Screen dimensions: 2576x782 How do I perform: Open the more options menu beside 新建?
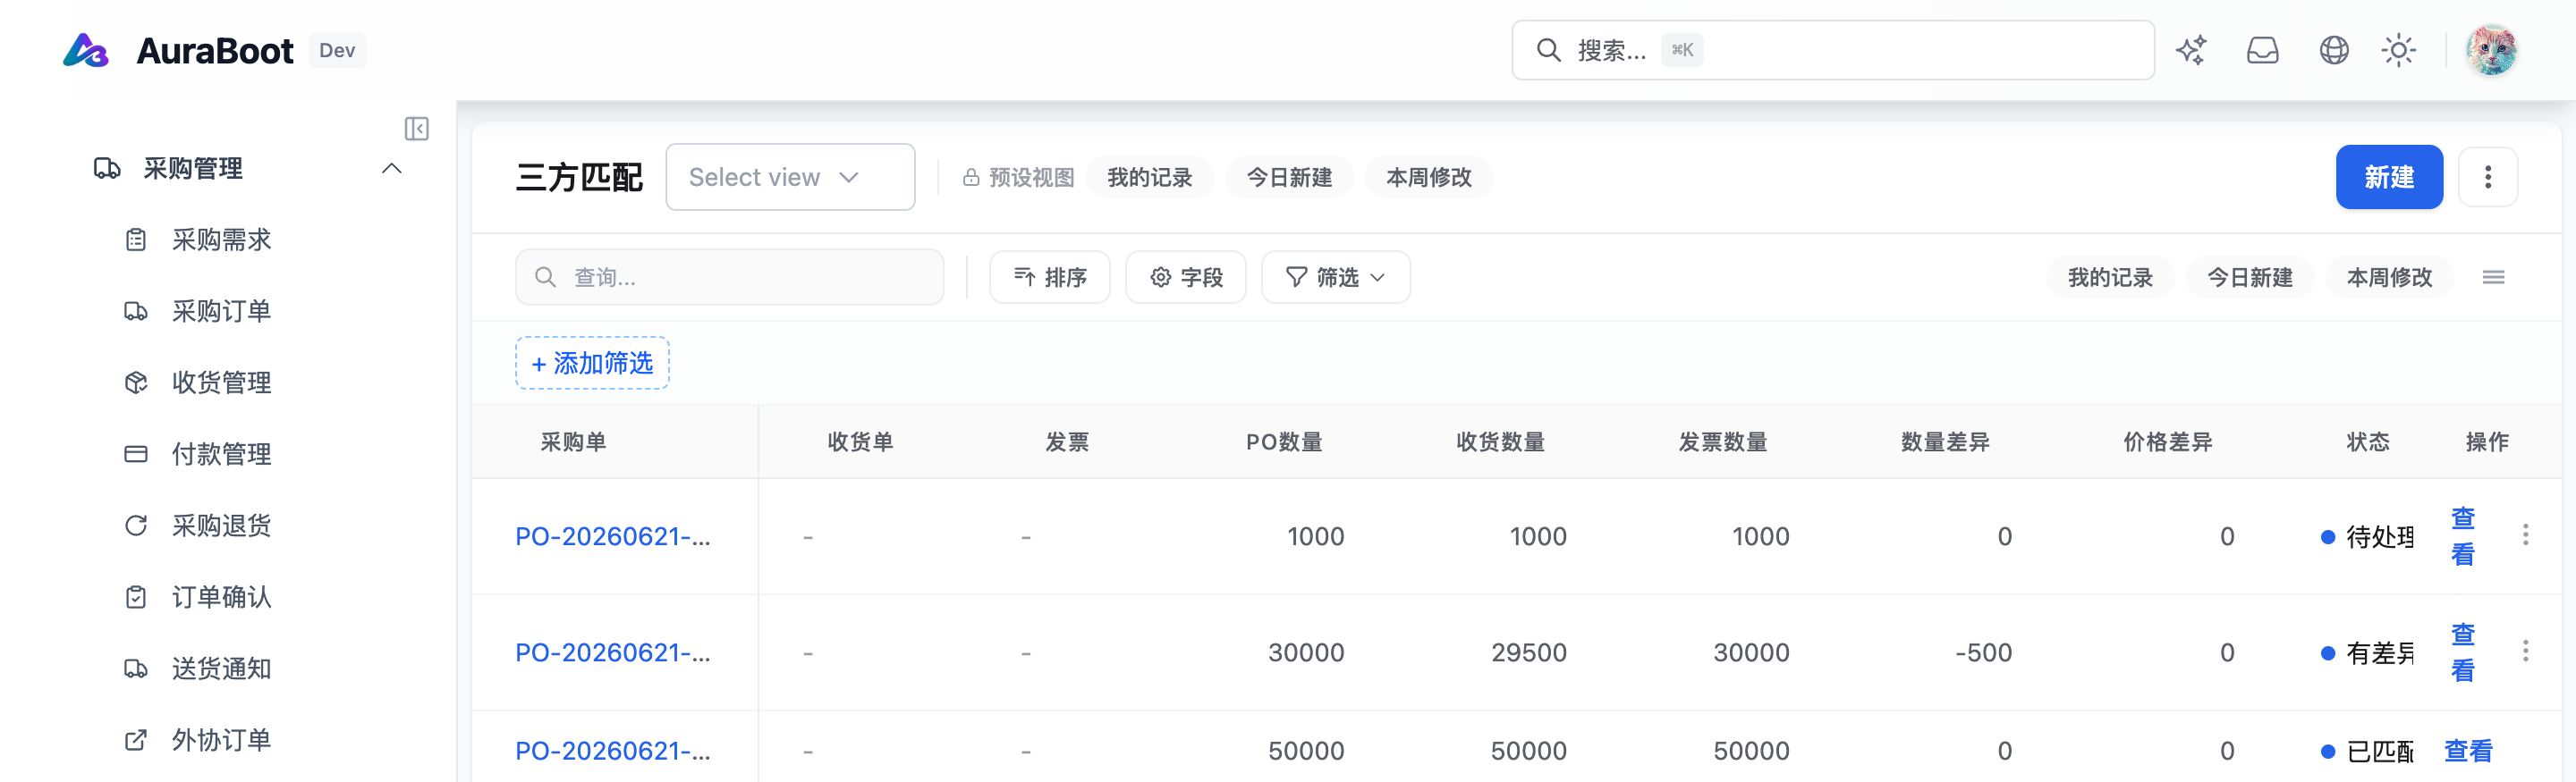click(x=2488, y=177)
